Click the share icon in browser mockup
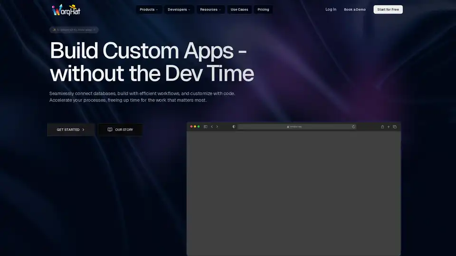456x256 pixels. [382, 127]
